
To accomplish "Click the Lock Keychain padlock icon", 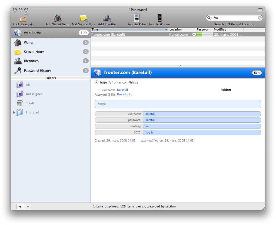I will pyautogui.click(x=24, y=18).
